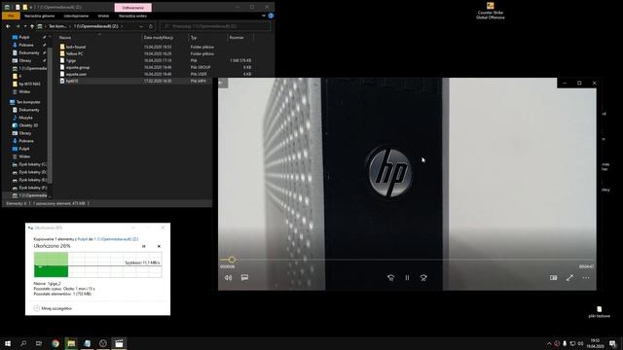The height and width of the screenshot is (350, 623).
Task: Open taskbar search
Action: pos(23,343)
